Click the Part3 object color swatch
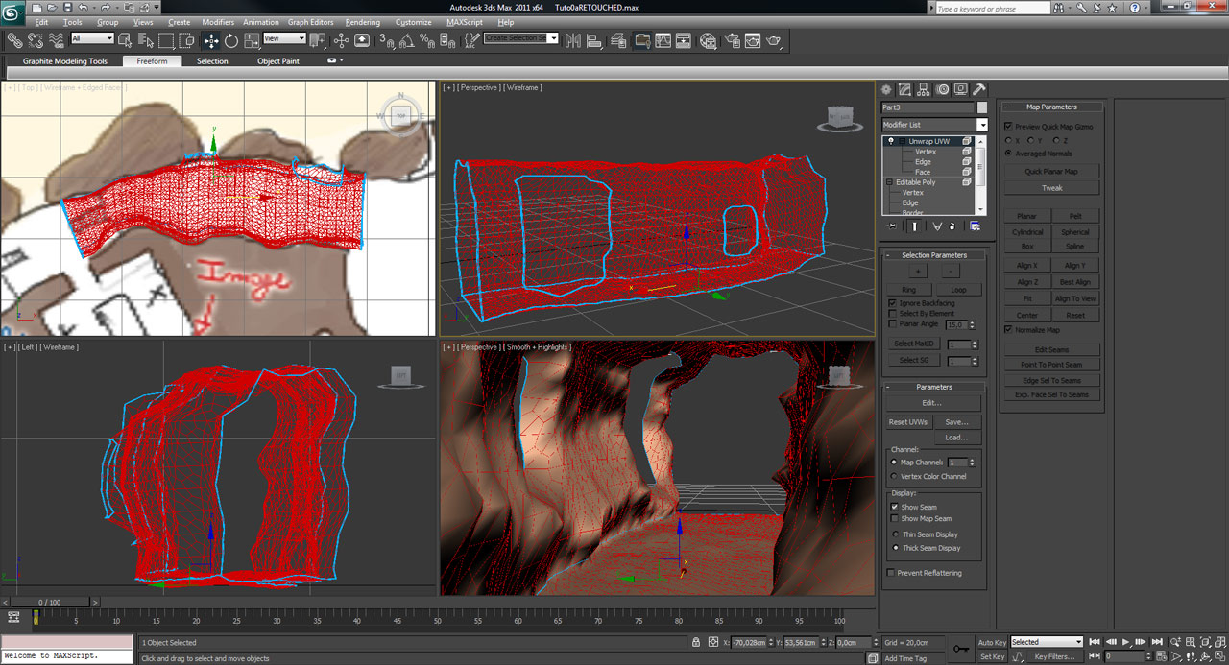Image resolution: width=1229 pixels, height=665 pixels. tap(982, 107)
